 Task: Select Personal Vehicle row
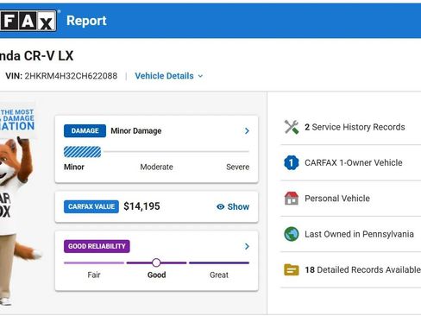(x=350, y=199)
